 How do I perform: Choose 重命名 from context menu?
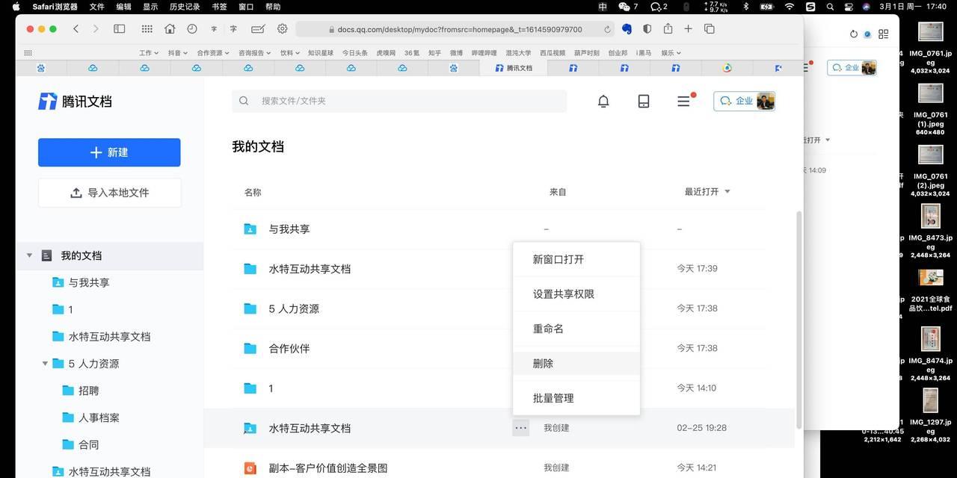(576, 329)
